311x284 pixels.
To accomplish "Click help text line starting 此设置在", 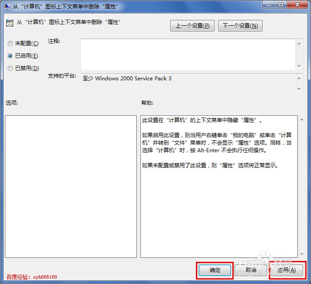I will click(x=202, y=120).
